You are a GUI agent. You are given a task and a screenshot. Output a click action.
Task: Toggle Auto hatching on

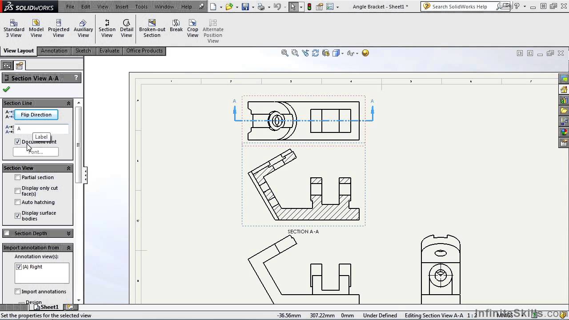17,202
